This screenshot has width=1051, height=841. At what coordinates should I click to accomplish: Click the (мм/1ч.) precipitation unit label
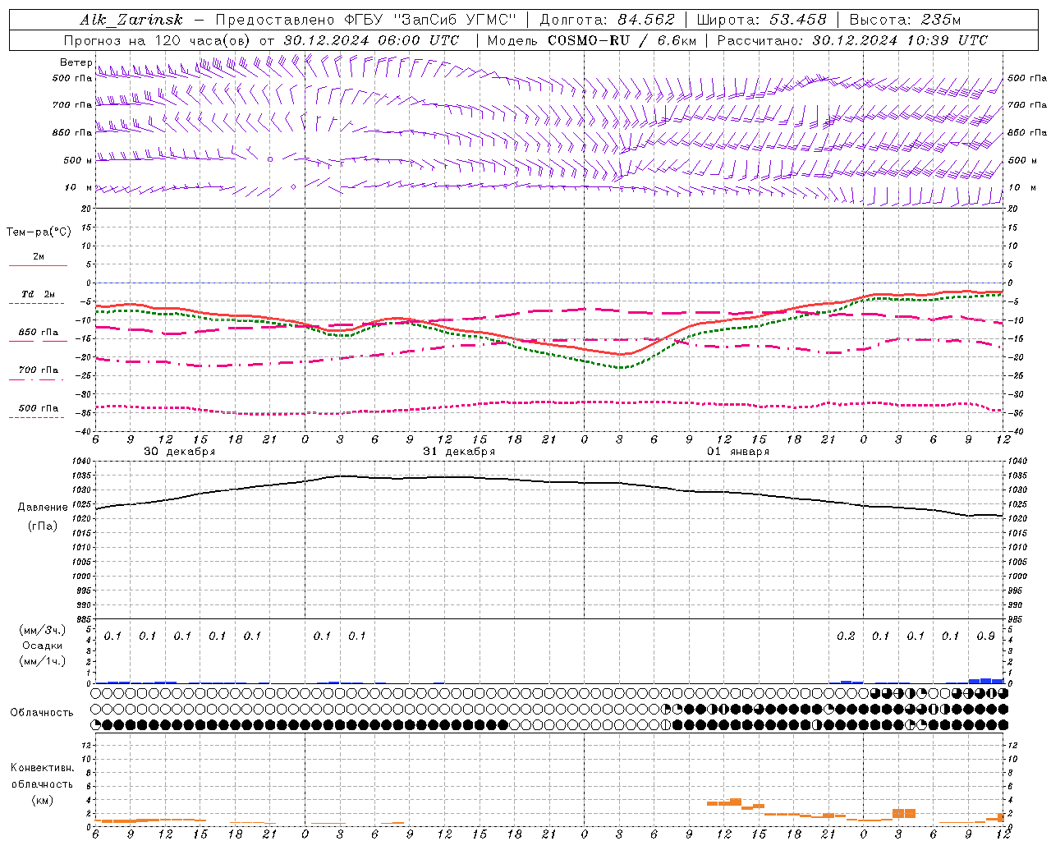pyautogui.click(x=42, y=661)
